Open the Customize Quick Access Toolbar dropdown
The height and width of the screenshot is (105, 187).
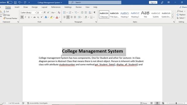point(29,2)
